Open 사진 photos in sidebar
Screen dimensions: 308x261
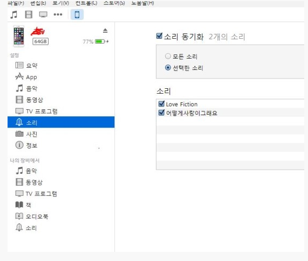click(61, 134)
